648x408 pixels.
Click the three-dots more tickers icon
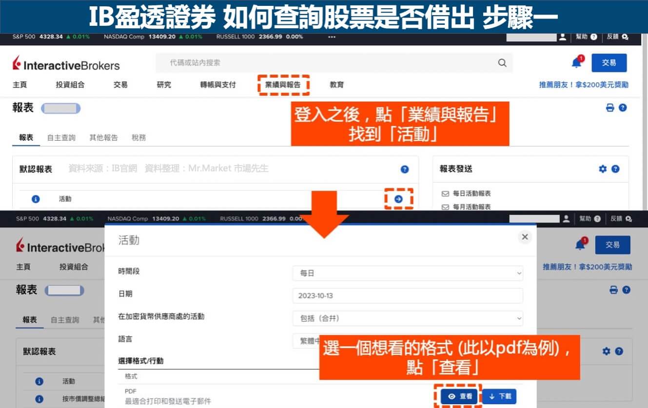(x=332, y=37)
